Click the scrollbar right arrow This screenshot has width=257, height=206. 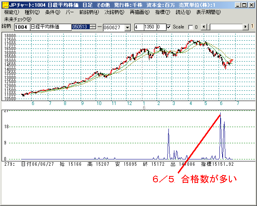[246, 27]
